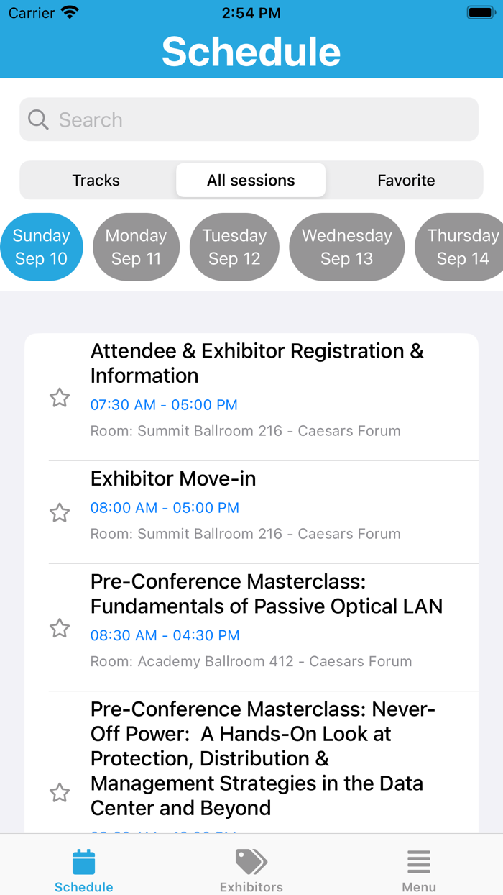This screenshot has height=895, width=503.
Task: Select Sunday Sep 10 day pill
Action: pyautogui.click(x=41, y=247)
